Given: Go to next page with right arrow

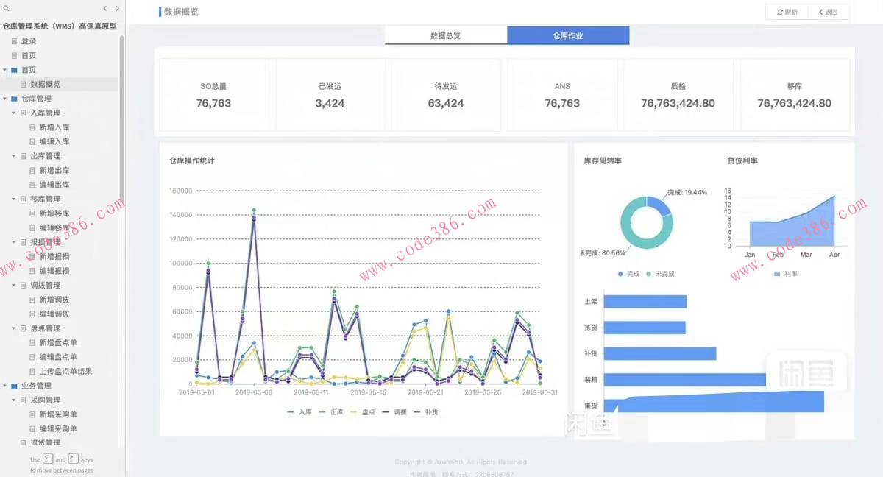Looking at the screenshot, I should pyautogui.click(x=117, y=9).
